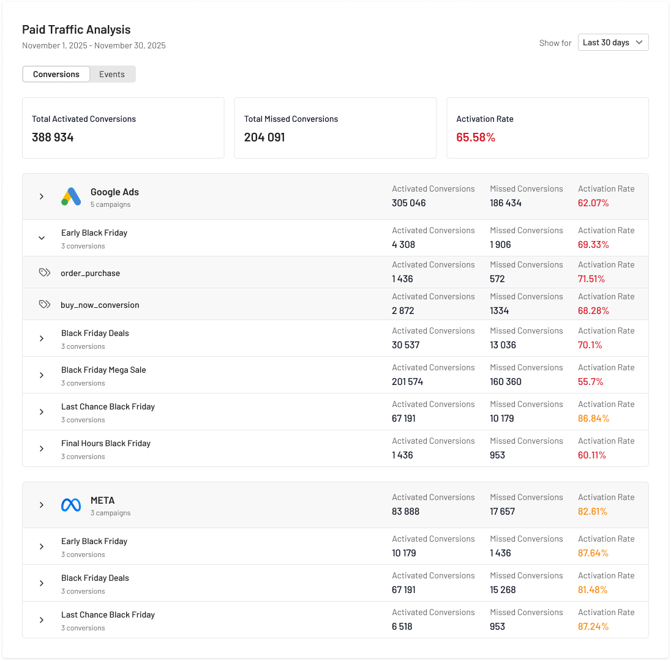Click the META logo icon
This screenshot has width=671, height=661.
(x=71, y=505)
